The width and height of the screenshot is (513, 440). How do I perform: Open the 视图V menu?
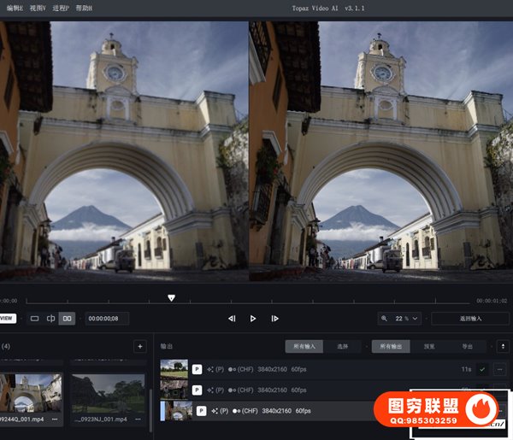pos(38,7)
